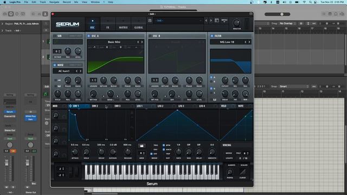The height and width of the screenshot is (195, 347).
Task: Select previous filter type arrow
Action: (246, 42)
